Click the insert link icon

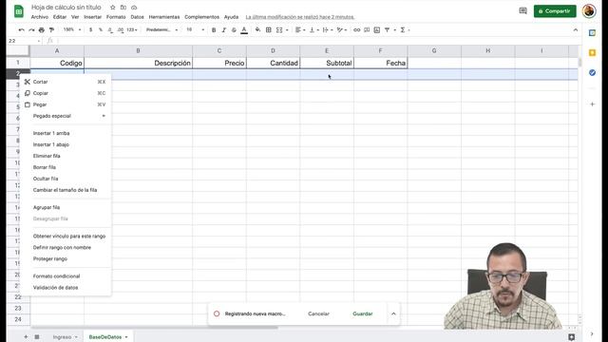click(357, 29)
